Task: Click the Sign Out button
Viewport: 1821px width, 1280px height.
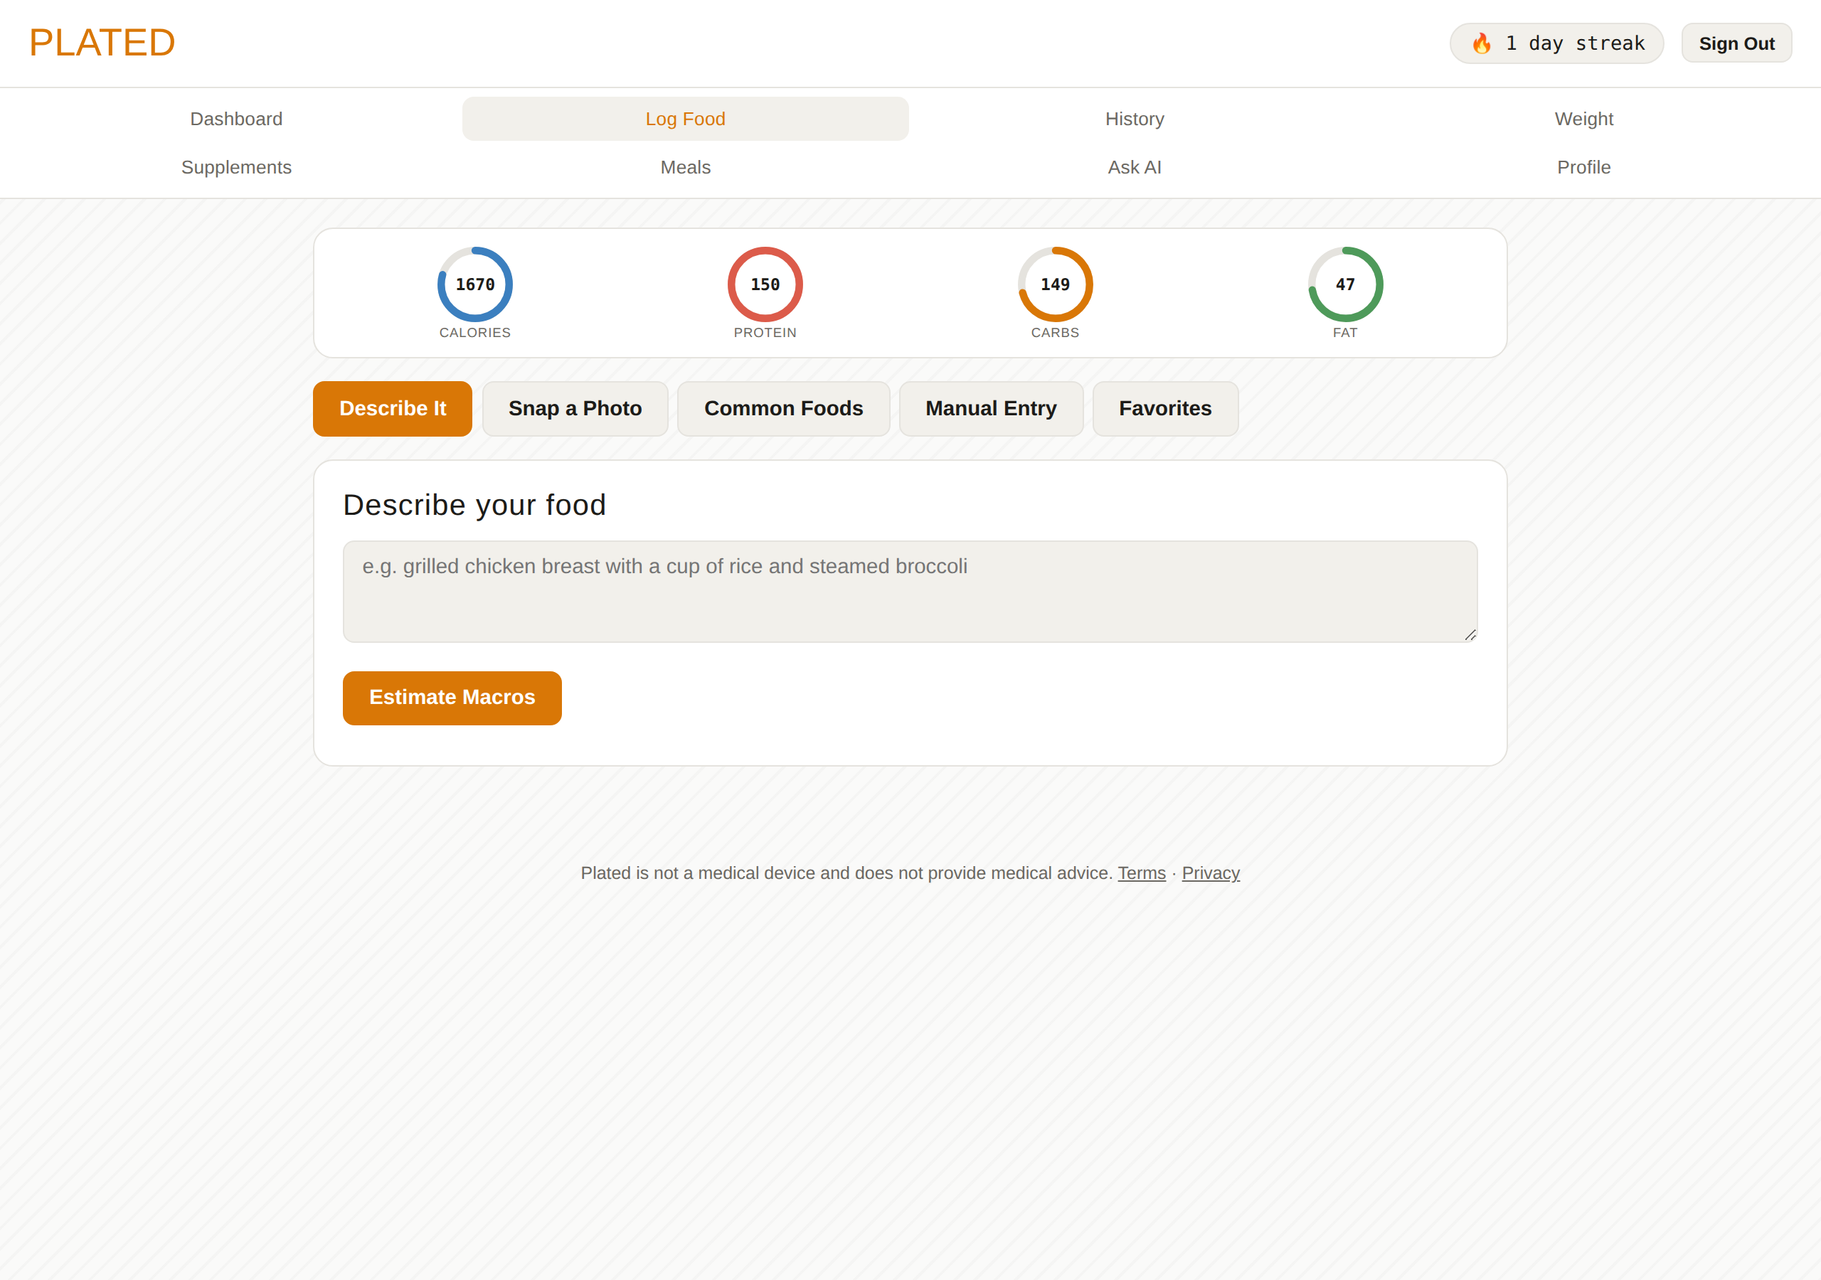Action: (1736, 43)
